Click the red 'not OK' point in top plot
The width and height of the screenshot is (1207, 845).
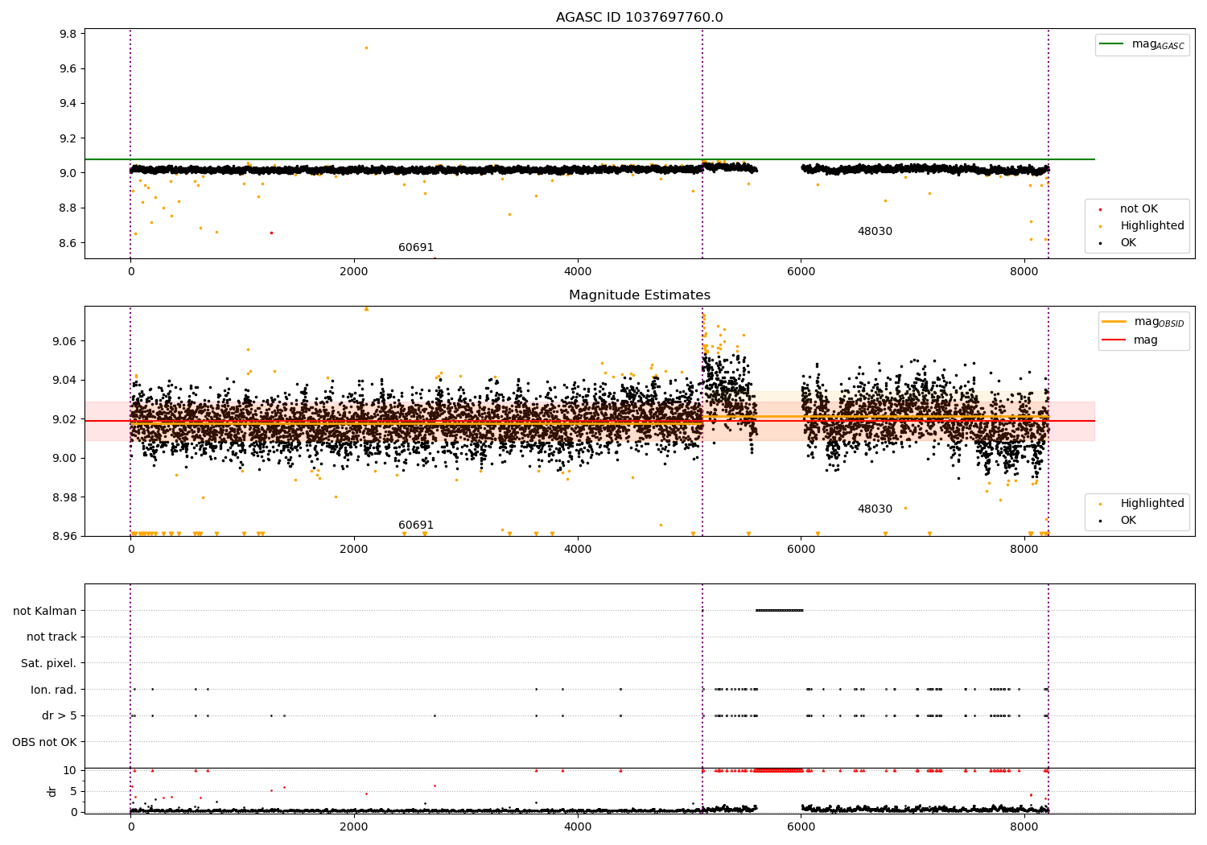point(271,233)
